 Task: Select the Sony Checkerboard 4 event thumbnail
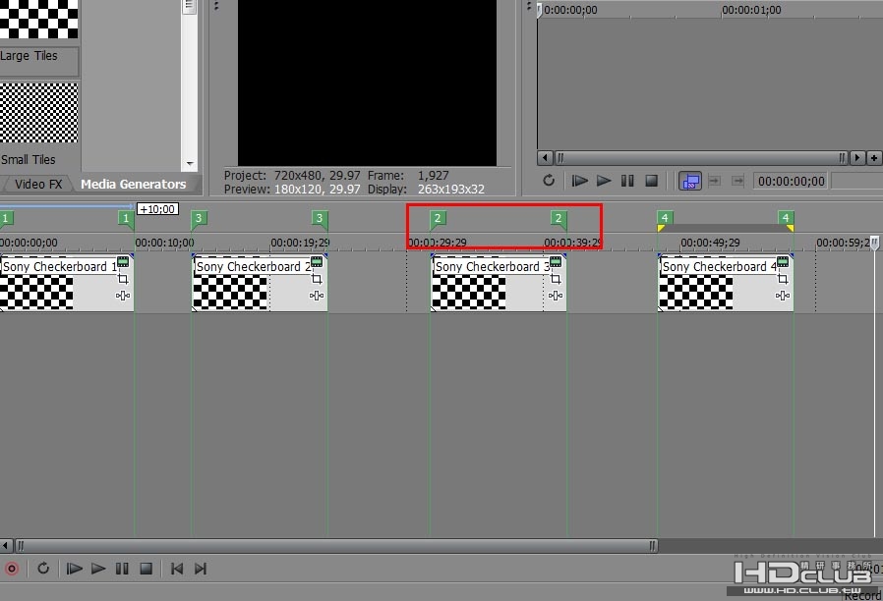[696, 293]
